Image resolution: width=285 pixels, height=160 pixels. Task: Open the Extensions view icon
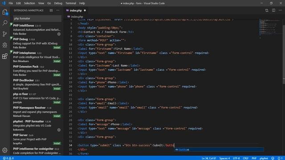tap(5, 56)
